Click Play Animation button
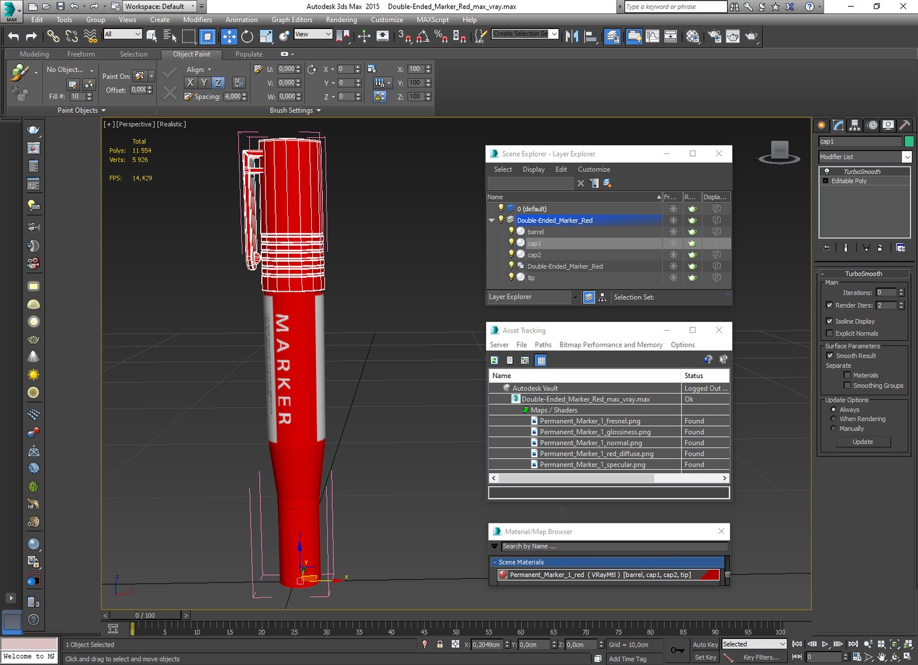918x665 pixels. click(x=826, y=644)
